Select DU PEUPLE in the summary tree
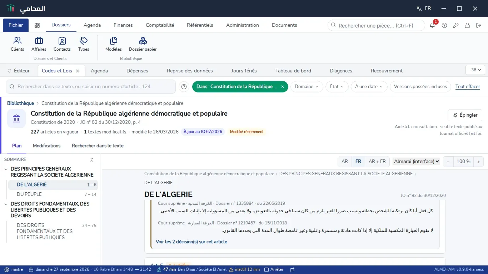The width and height of the screenshot is (488, 274). click(x=53, y=194)
